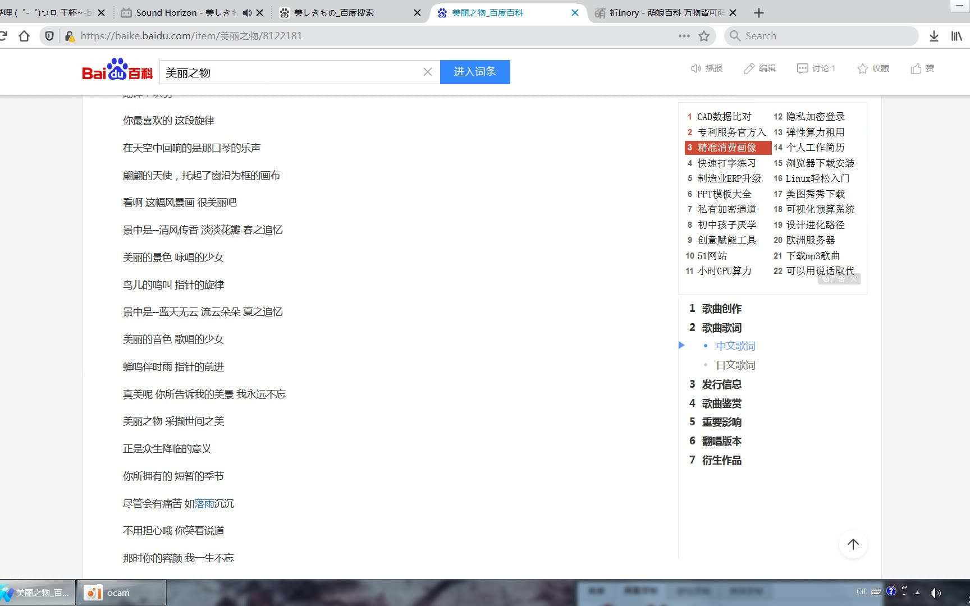Click the 编辑 pencil icon
Image resolution: width=970 pixels, height=606 pixels.
[749, 68]
